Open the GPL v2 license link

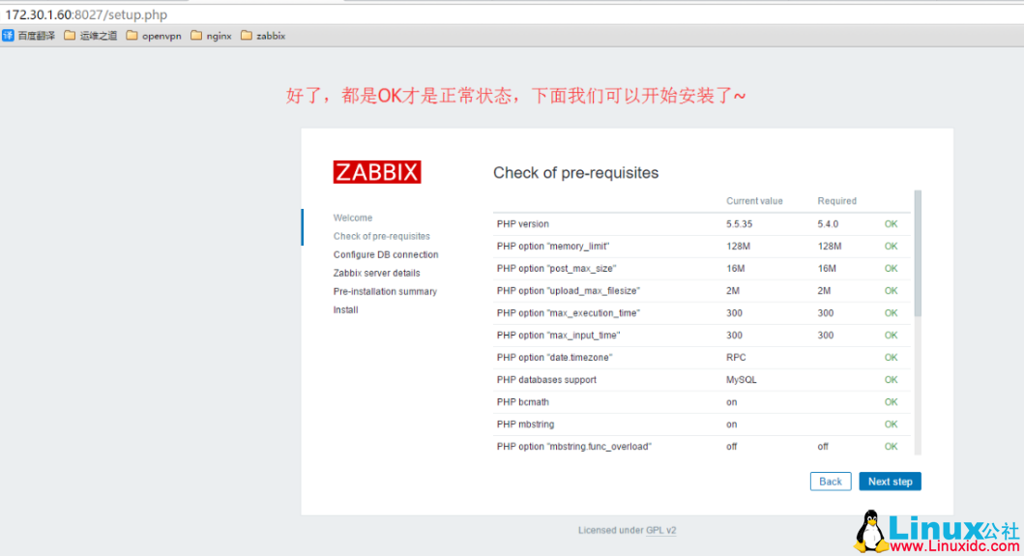(661, 530)
